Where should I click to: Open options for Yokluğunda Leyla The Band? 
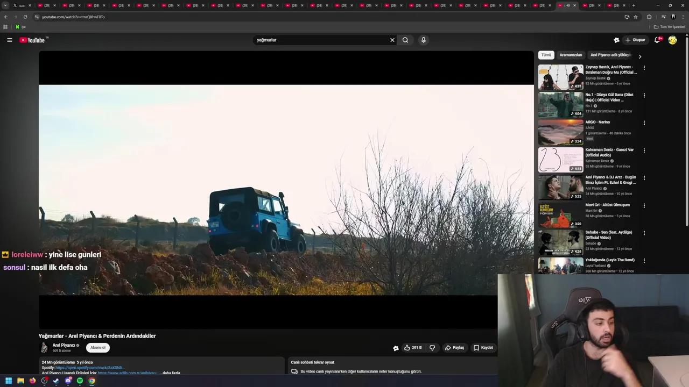[x=644, y=261]
